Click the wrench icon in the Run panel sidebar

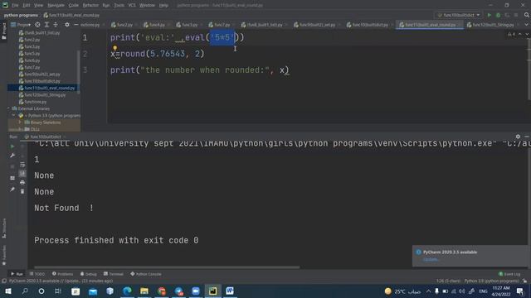(x=12, y=156)
